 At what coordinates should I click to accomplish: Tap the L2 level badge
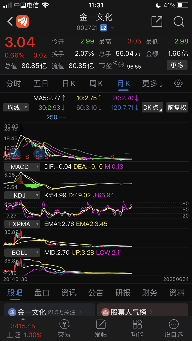pos(103,28)
